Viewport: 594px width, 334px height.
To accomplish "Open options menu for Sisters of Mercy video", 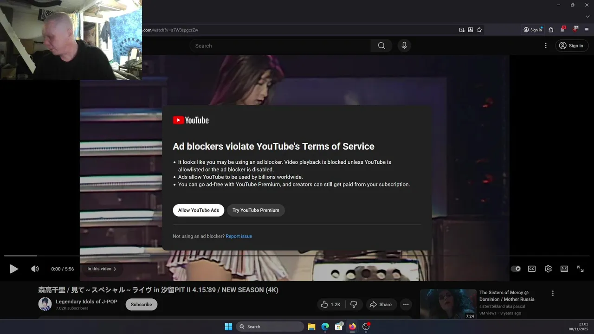I will point(553,293).
